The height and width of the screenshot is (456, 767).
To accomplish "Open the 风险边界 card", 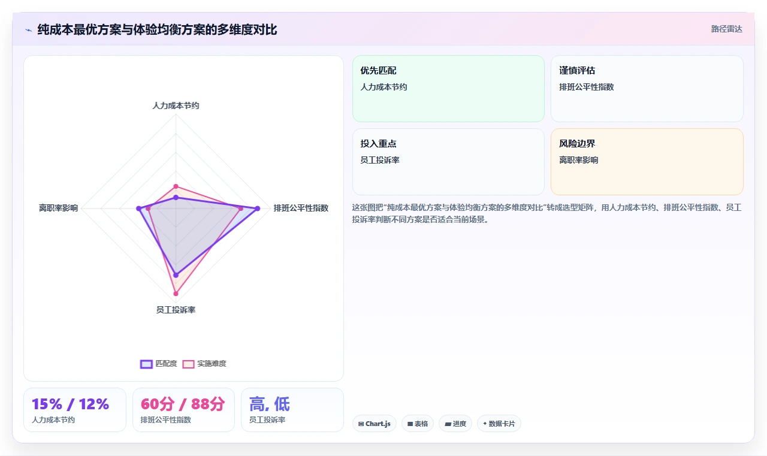I will click(647, 162).
